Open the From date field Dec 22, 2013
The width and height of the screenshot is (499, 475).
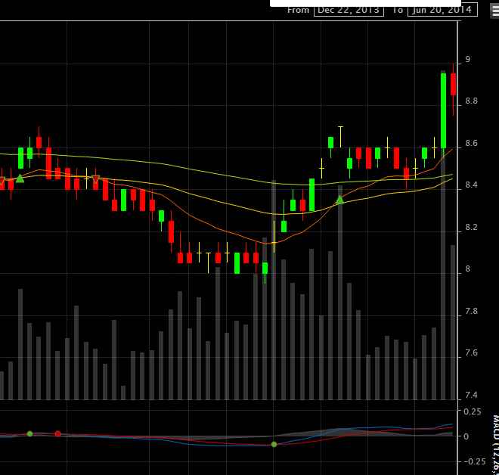click(349, 10)
